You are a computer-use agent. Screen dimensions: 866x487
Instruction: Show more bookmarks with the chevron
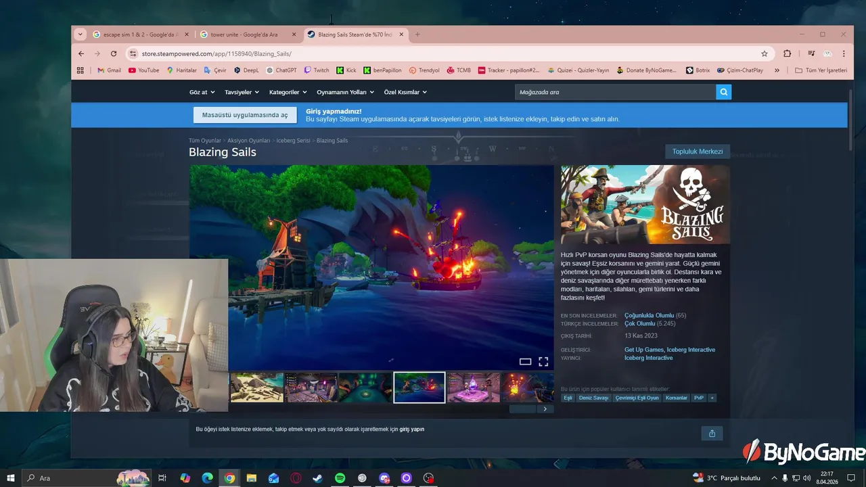777,70
